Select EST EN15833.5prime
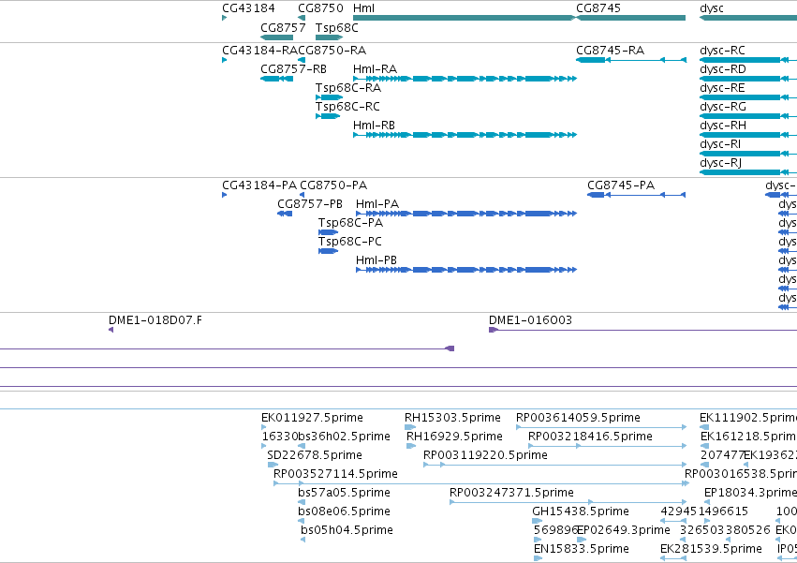 pos(539,559)
